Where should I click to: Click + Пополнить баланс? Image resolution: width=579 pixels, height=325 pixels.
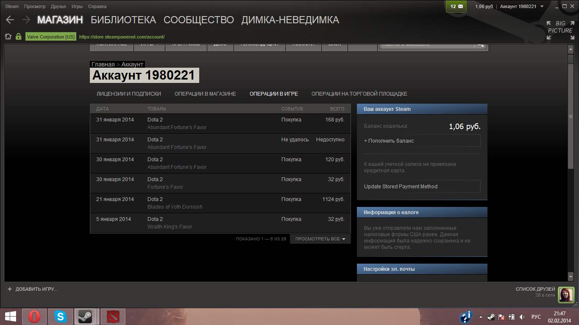pos(422,141)
